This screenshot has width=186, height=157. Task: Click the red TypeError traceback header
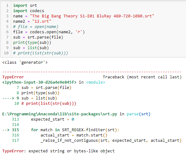click(x=13, y=77)
